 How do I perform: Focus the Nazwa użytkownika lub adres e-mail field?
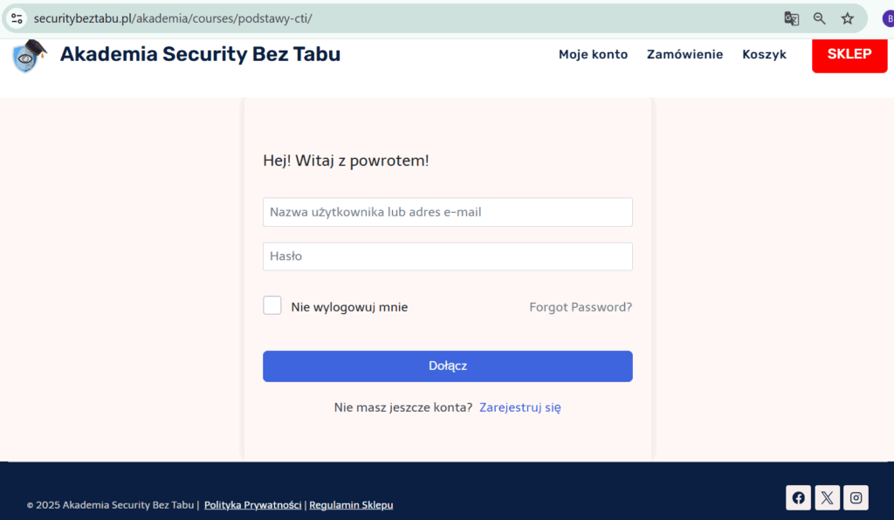pyautogui.click(x=448, y=212)
